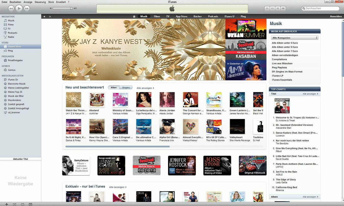Image resolution: width=344 pixels, height=206 pixels.
Task: Click Alle anzeigen for Top-Charts Titel
Action: pyautogui.click(x=310, y=94)
